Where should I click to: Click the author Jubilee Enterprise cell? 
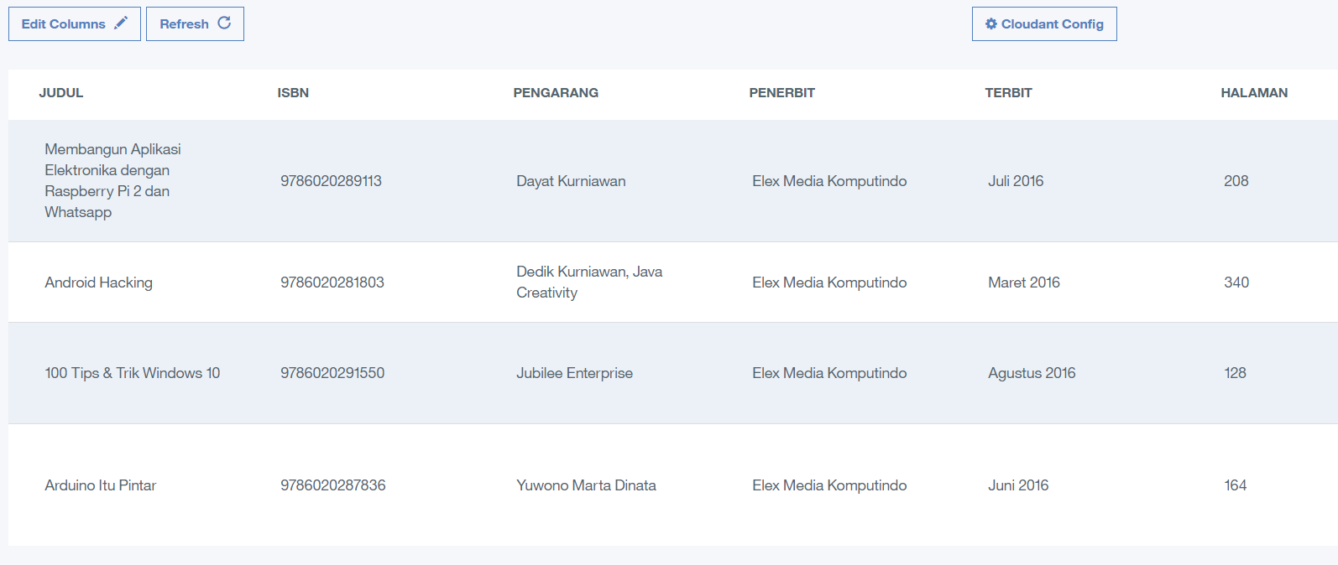point(574,373)
